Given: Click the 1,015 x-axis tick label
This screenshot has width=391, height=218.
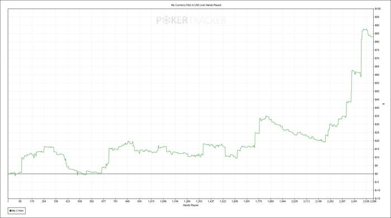Looking at the screenshot, I should tap(151, 201).
